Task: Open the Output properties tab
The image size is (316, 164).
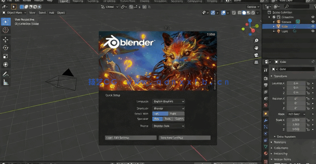Action: point(266,85)
